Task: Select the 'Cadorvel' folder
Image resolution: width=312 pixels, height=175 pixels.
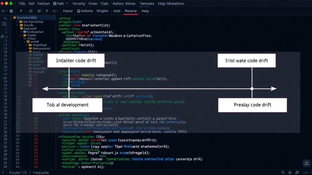Action: [28, 28]
